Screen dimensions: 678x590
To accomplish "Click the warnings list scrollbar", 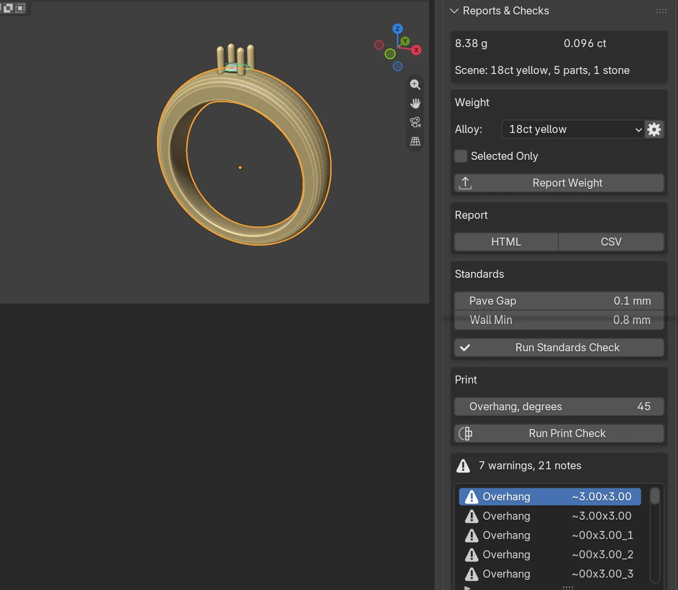I will point(655,496).
